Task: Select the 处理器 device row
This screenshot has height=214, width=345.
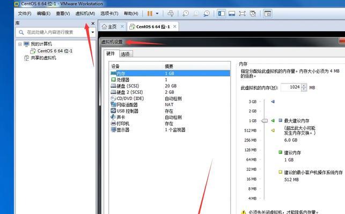Action: point(170,80)
